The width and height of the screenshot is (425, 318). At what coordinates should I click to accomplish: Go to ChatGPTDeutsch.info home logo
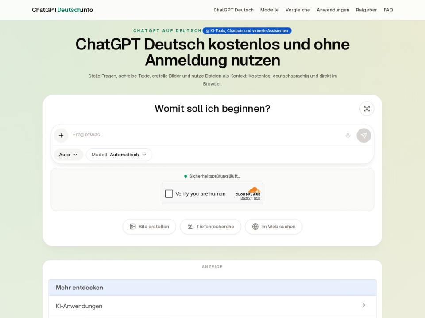[x=62, y=10]
